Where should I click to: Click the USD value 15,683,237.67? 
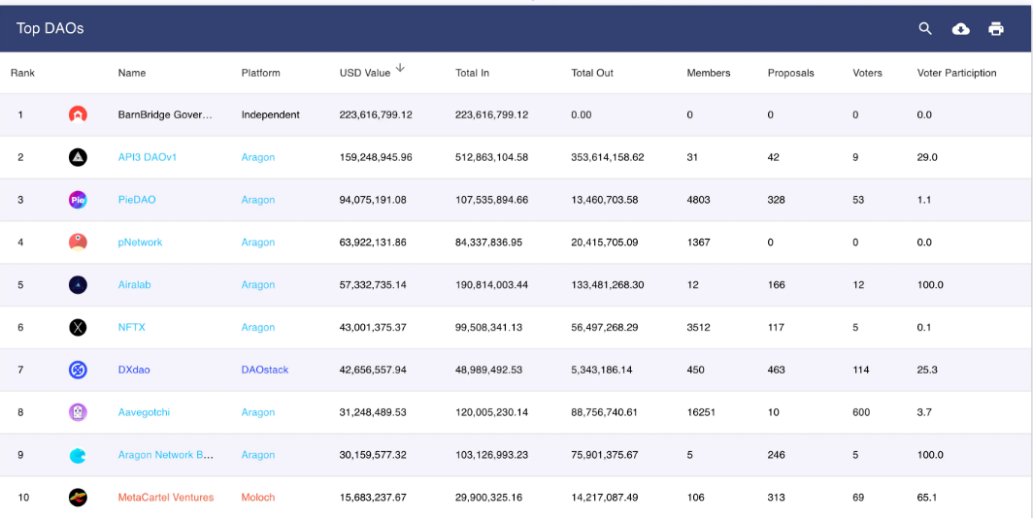point(373,498)
